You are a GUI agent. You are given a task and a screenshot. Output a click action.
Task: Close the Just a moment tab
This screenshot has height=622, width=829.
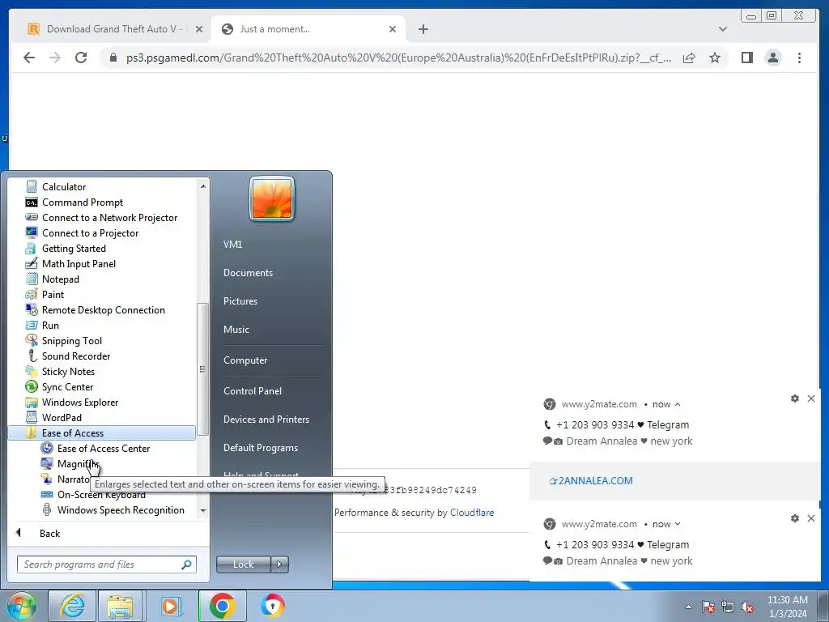(393, 29)
